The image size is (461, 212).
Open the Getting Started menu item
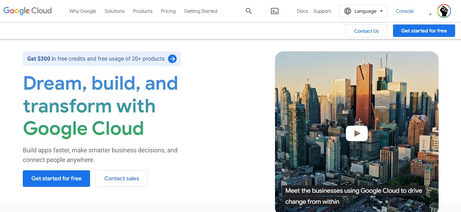tap(200, 11)
